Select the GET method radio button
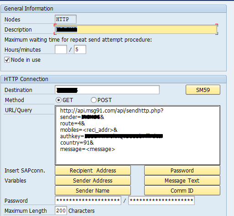The height and width of the screenshot is (216, 234). pyautogui.click(x=58, y=100)
